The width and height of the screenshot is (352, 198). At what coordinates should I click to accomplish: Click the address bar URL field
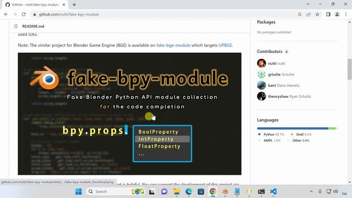coord(164,14)
